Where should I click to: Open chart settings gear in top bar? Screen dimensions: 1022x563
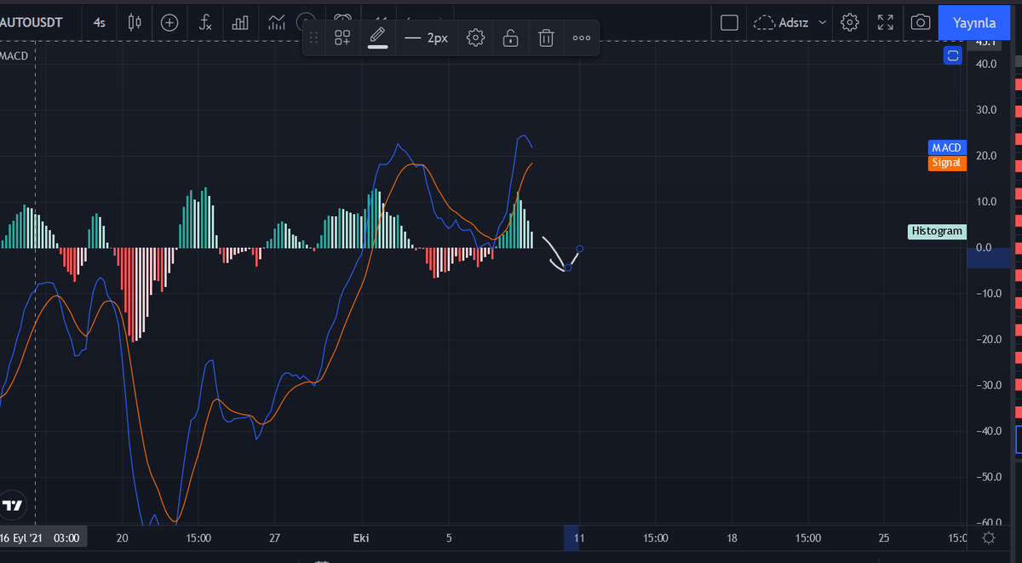pos(849,23)
